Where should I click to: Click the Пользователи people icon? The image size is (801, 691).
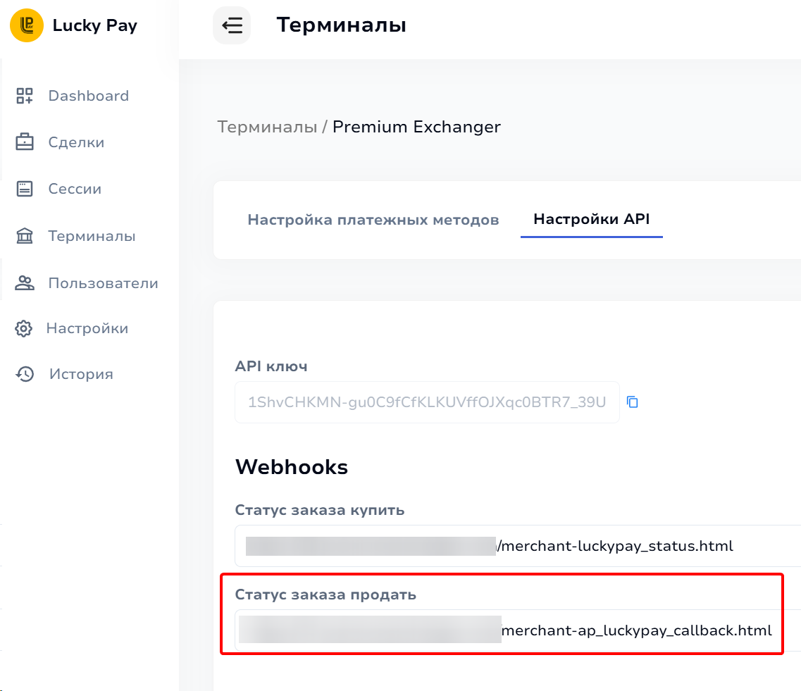(x=25, y=283)
